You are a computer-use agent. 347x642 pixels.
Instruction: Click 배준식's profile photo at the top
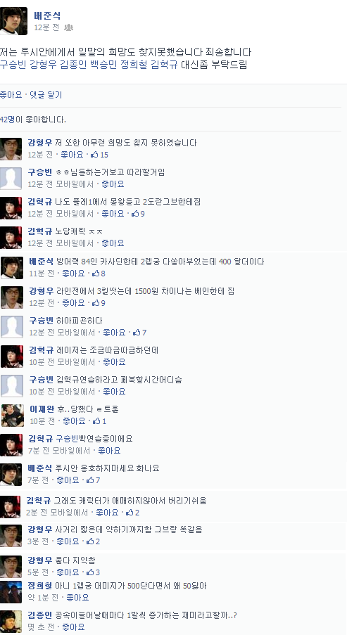point(13,21)
